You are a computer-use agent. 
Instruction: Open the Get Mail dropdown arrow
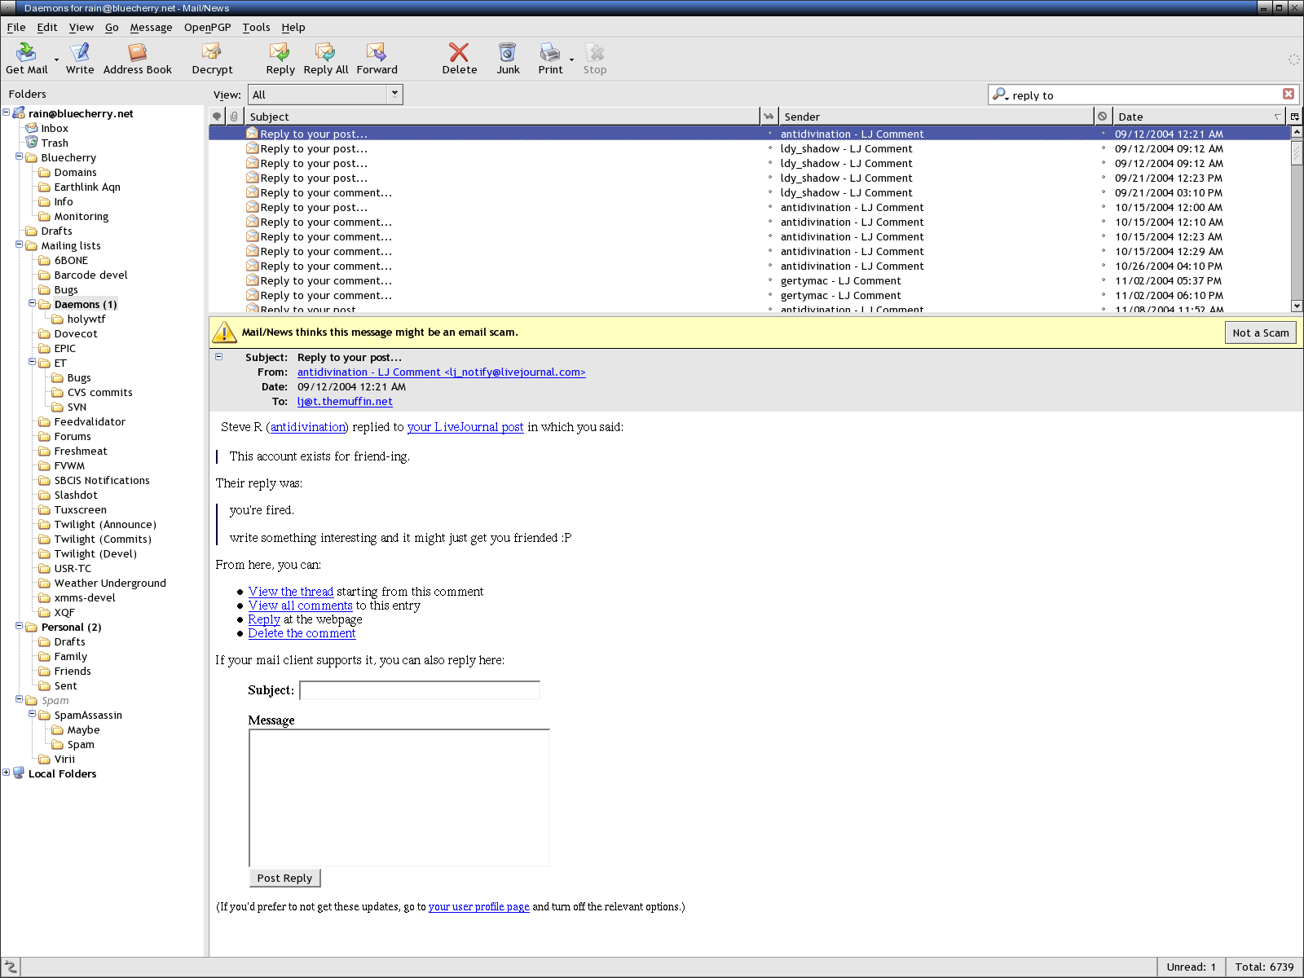(56, 59)
